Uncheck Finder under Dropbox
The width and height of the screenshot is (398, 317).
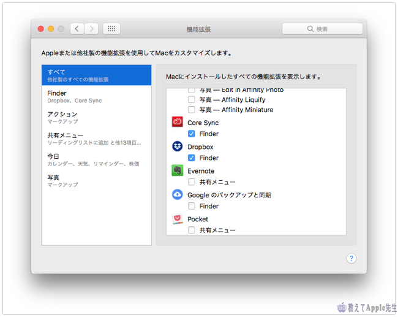[192, 158]
